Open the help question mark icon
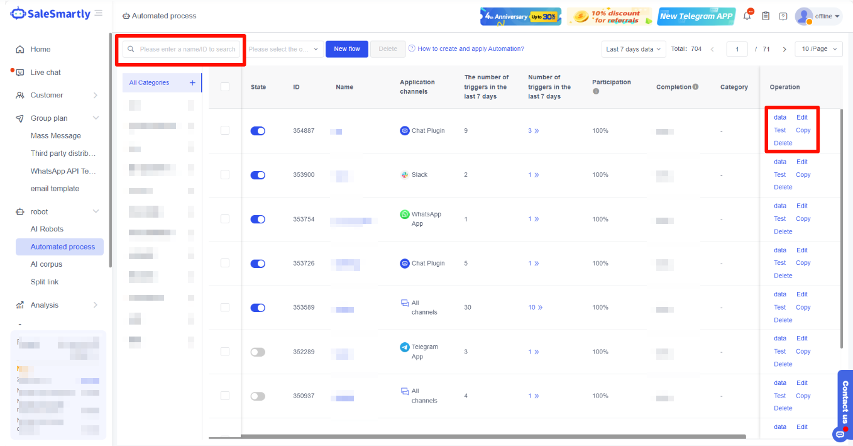Image resolution: width=853 pixels, height=446 pixels. [783, 16]
